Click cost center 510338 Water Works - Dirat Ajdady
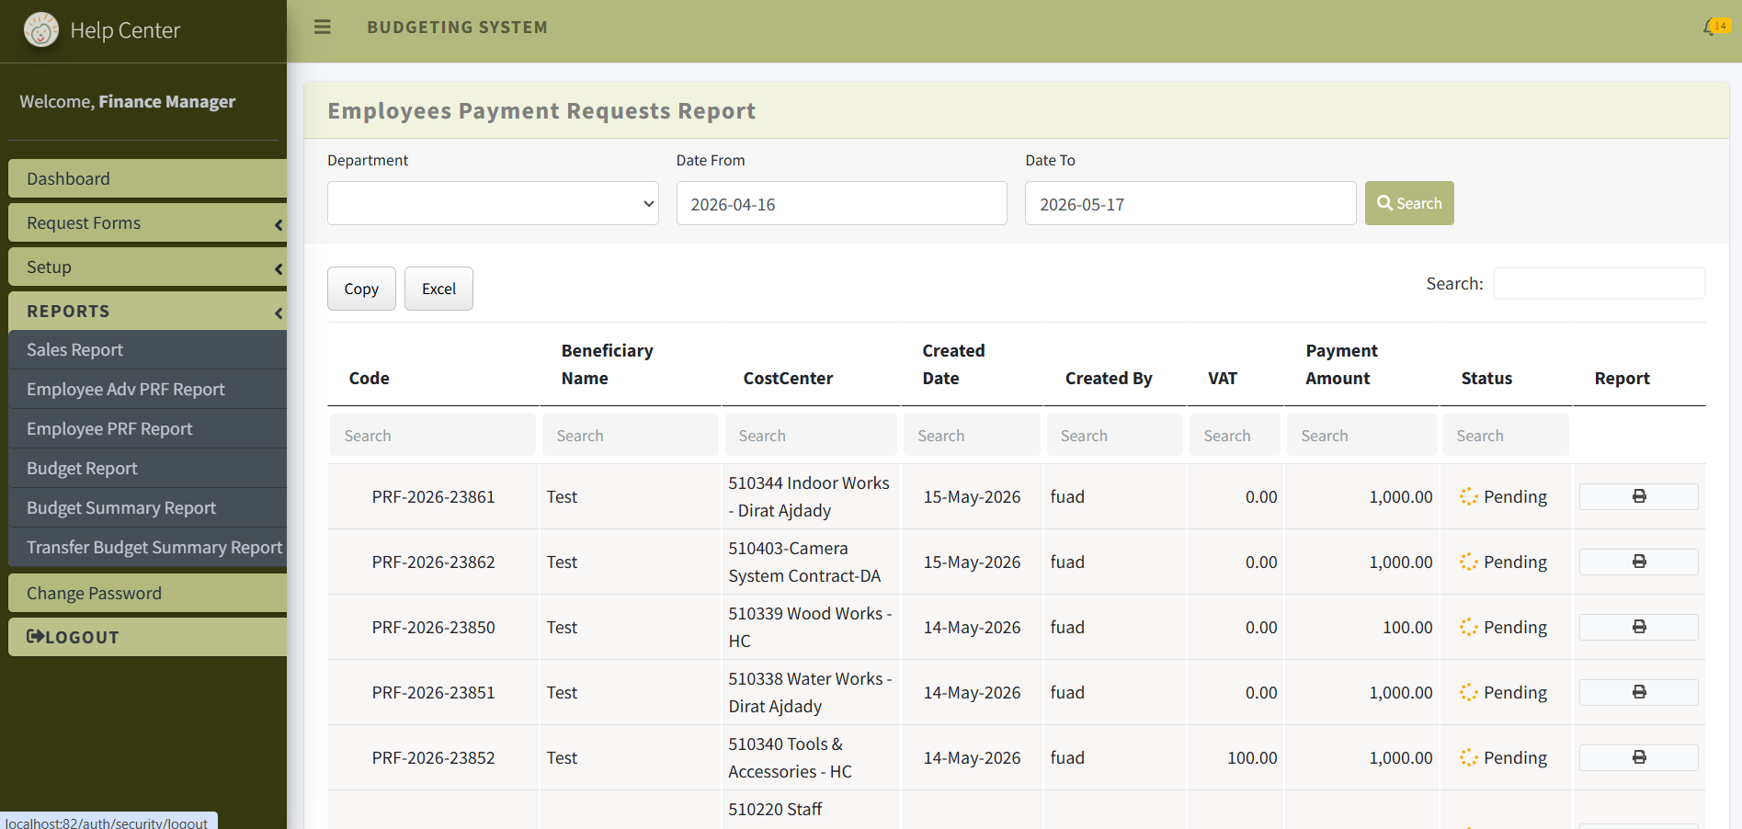The width and height of the screenshot is (1742, 829). point(810,692)
